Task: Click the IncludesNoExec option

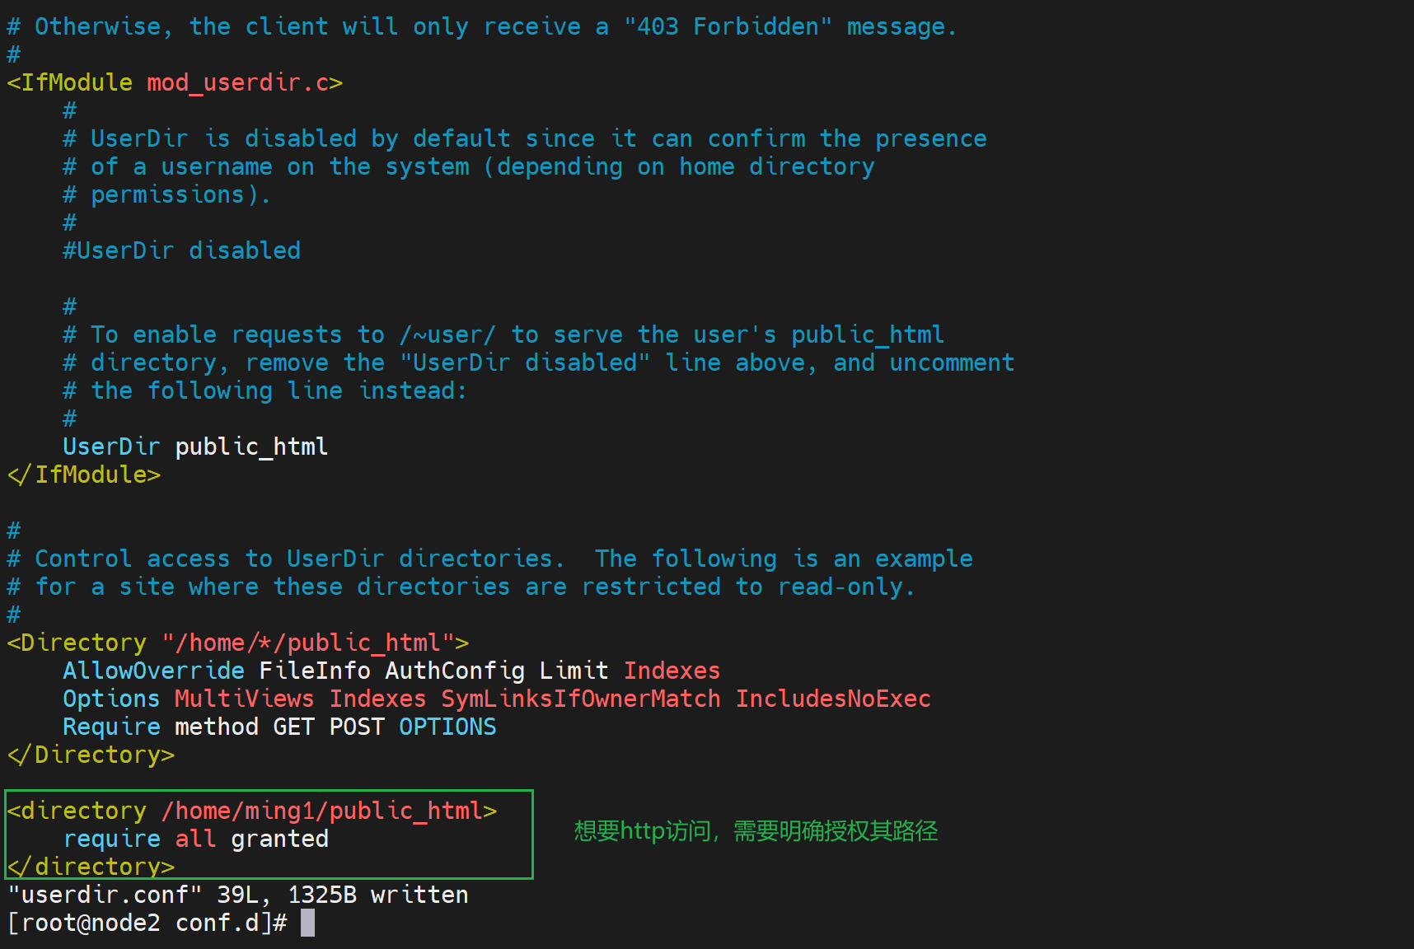Action: pos(833,699)
